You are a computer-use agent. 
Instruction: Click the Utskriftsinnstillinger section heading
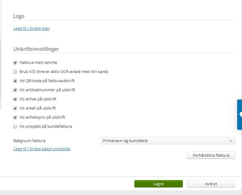(x=36, y=49)
